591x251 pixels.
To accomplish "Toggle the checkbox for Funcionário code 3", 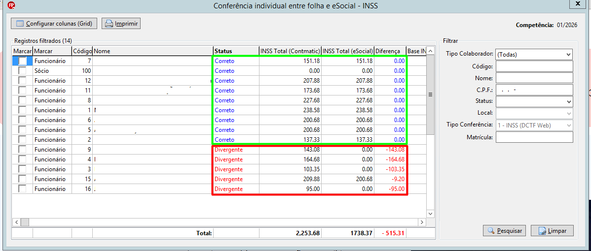I will click(x=23, y=169).
